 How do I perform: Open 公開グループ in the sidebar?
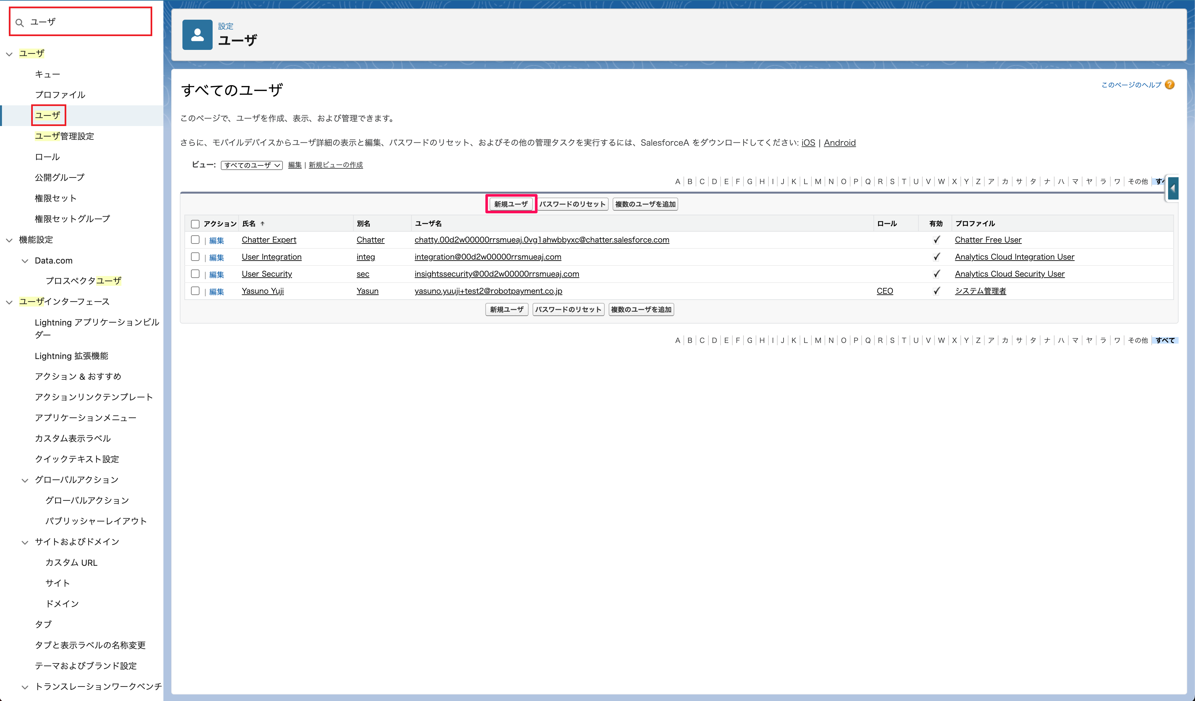click(x=60, y=178)
